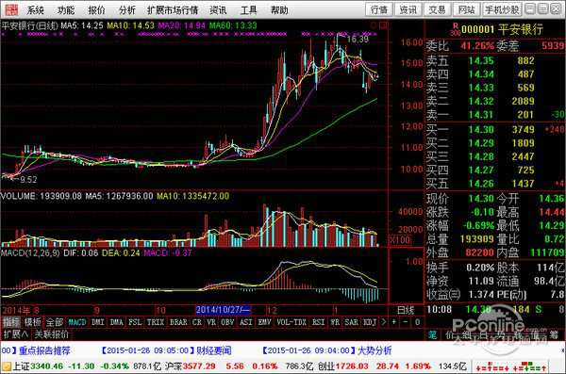566x374 pixels.
Task: Click the small close x on news ticker
Action: (x=563, y=350)
